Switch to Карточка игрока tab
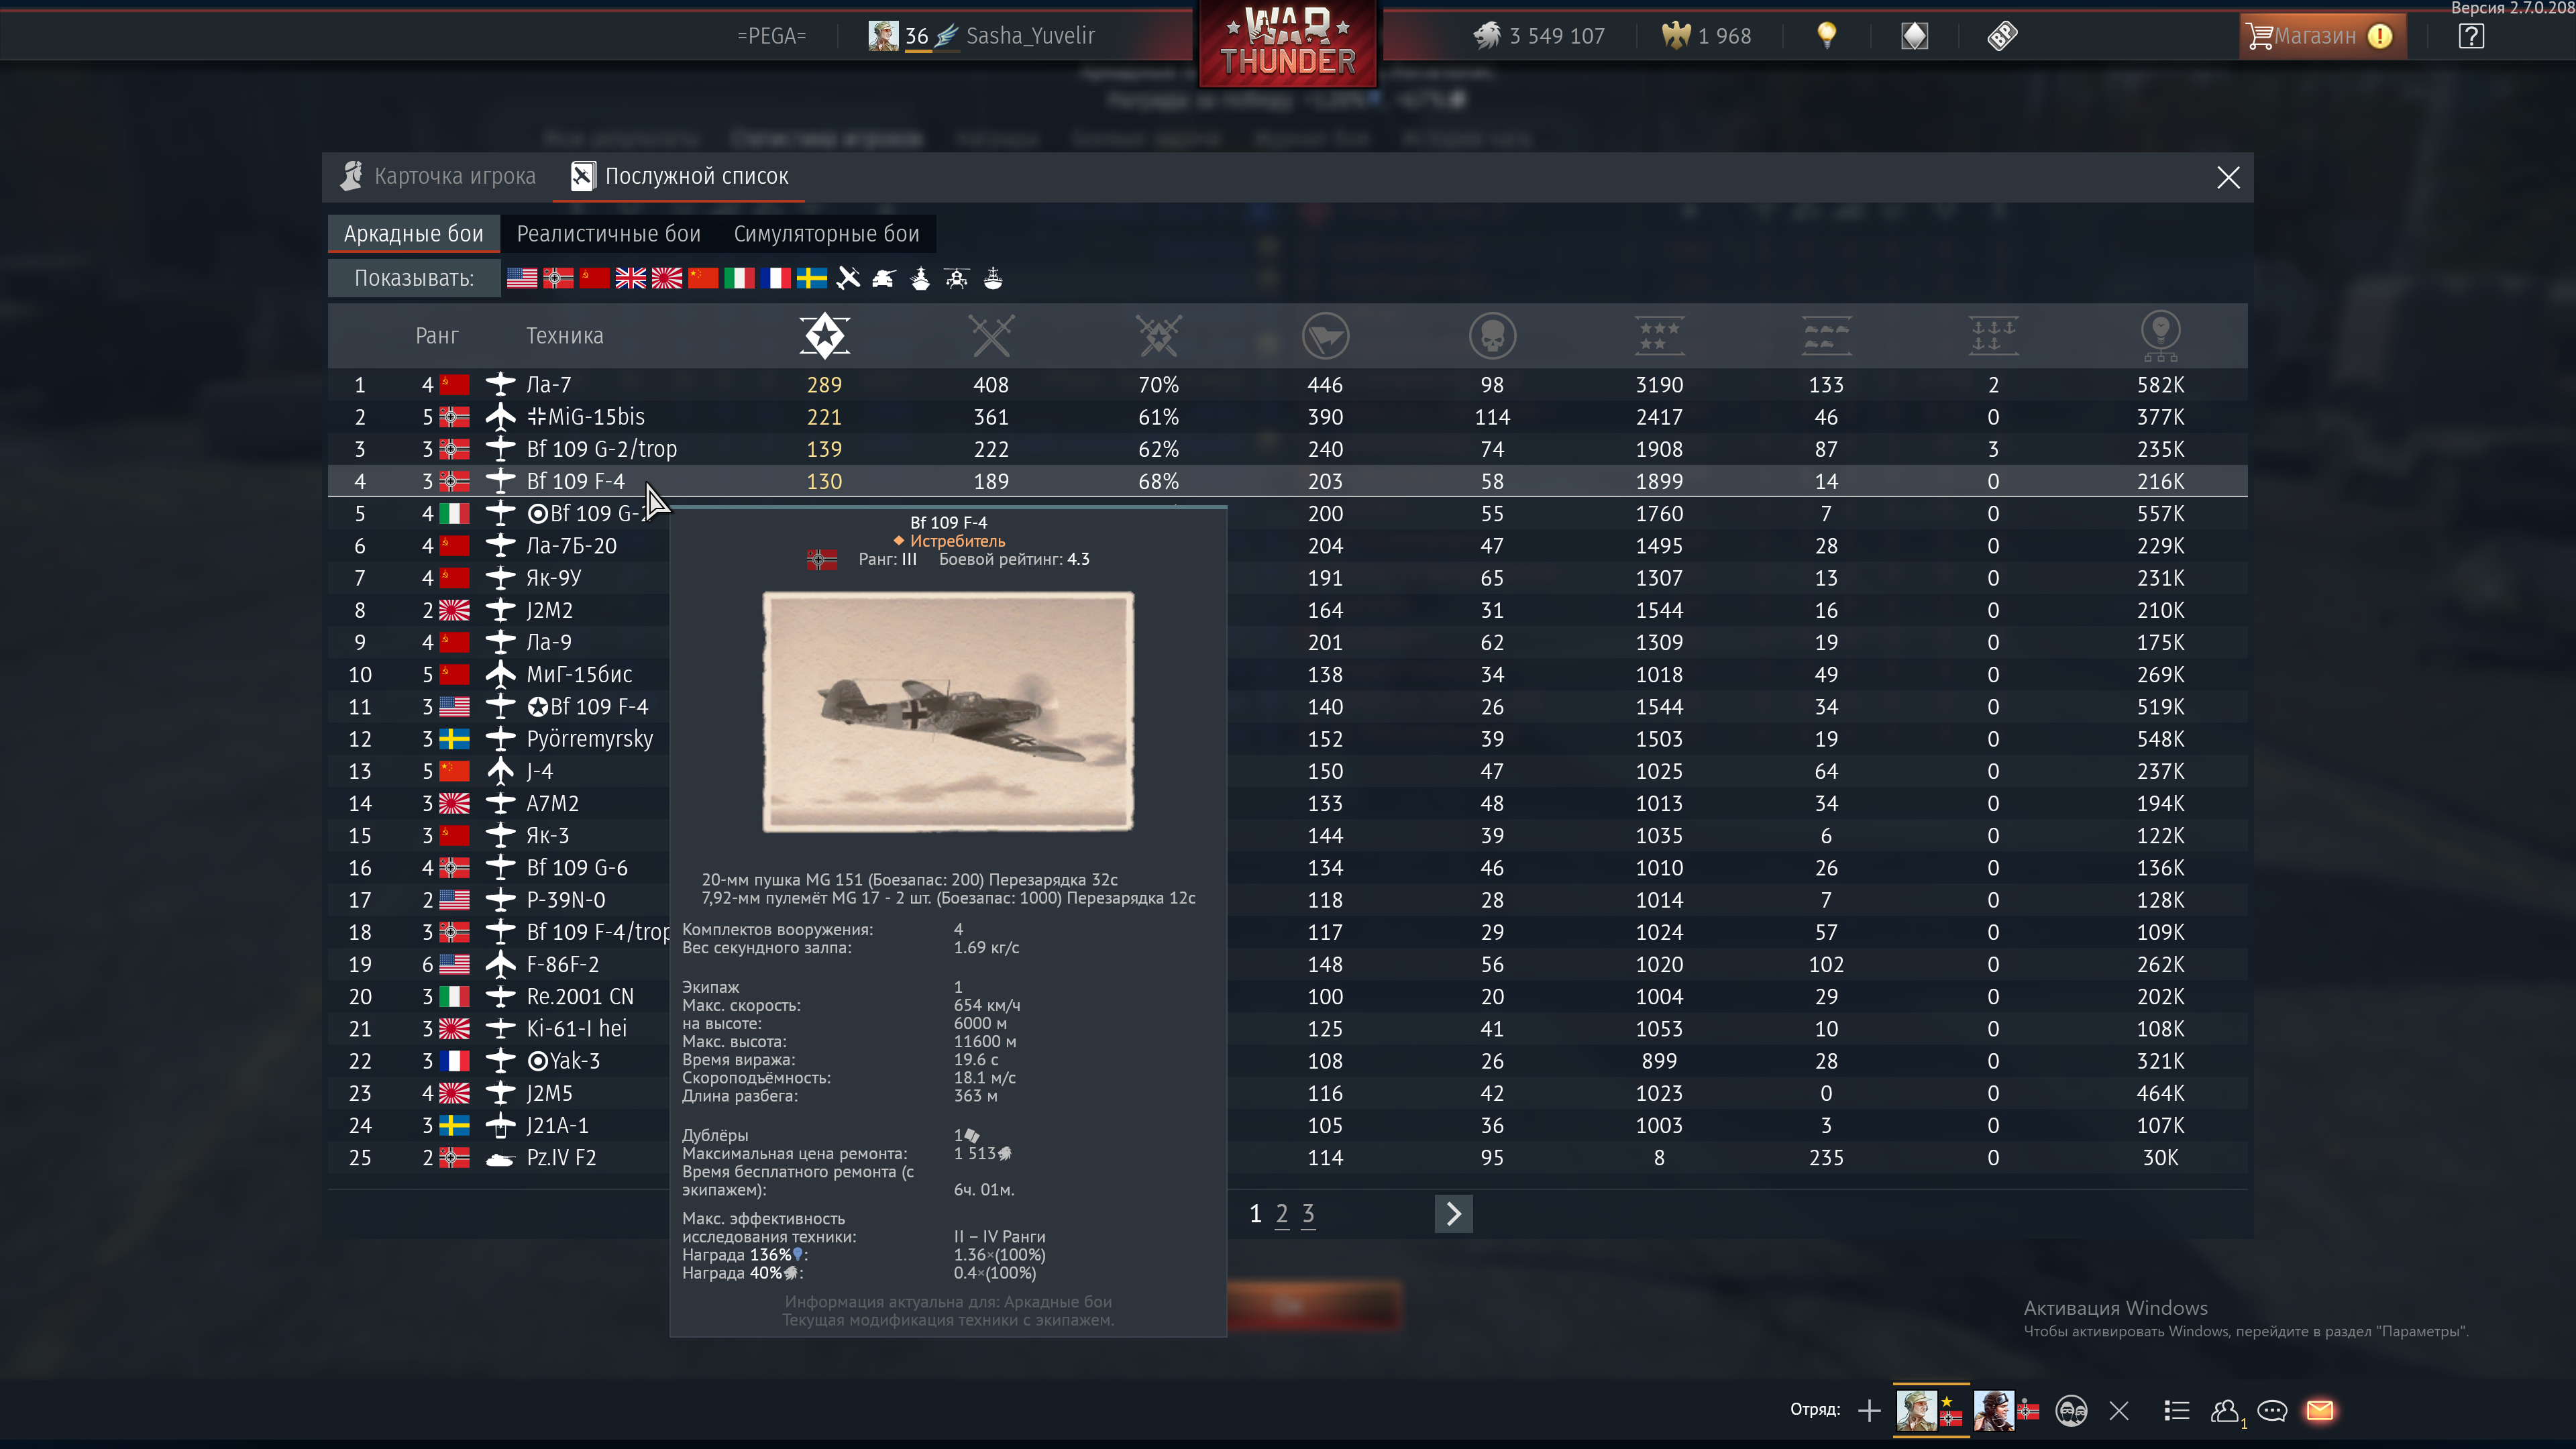 pyautogui.click(x=438, y=176)
